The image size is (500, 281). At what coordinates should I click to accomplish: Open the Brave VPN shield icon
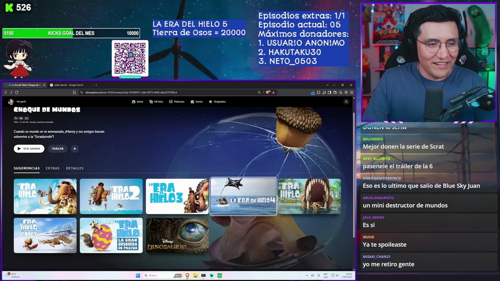coord(346,92)
